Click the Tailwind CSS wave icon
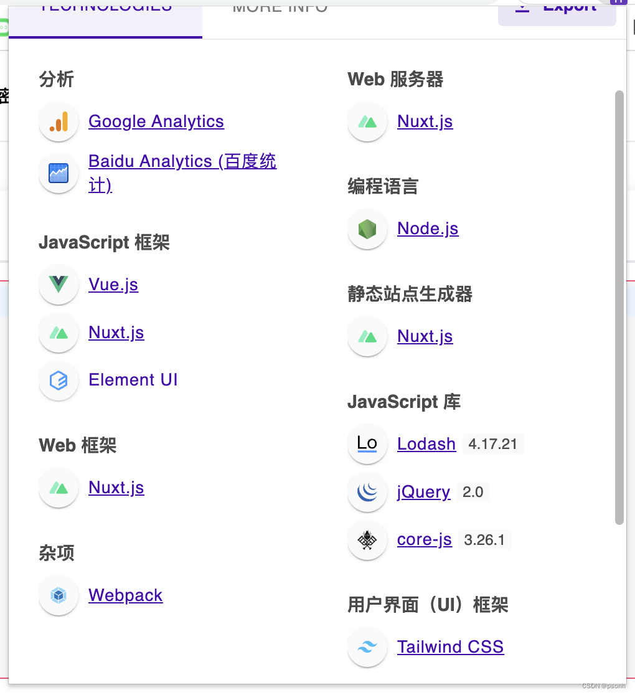 (367, 647)
